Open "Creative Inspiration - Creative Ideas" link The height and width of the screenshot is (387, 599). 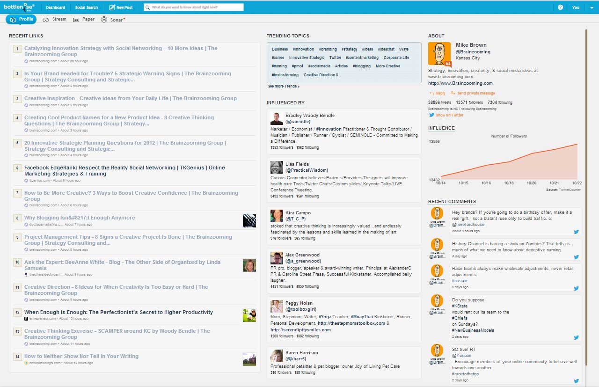(131, 98)
